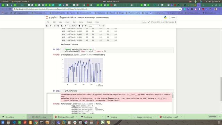Open the Research Conf bookmark folder
222x125 pixels.
click(85, 13)
